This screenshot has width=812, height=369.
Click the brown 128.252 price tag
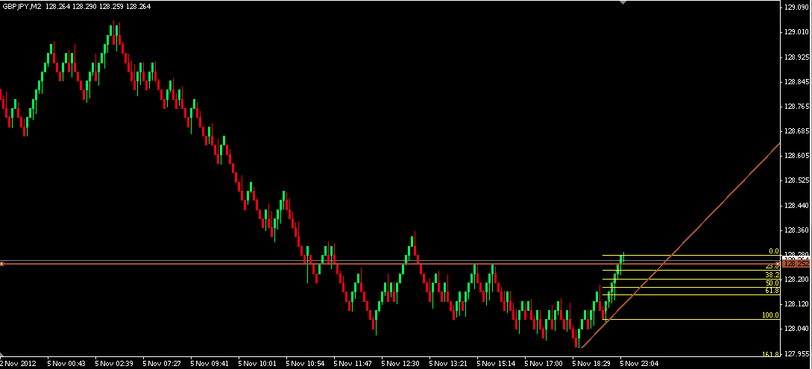[x=797, y=264]
